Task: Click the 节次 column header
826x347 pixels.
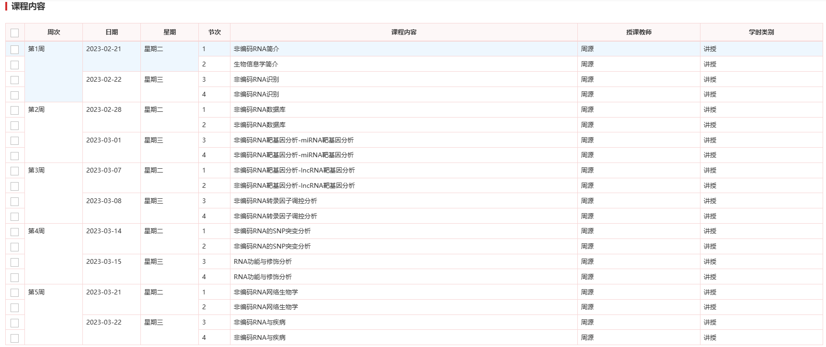Action: click(215, 32)
